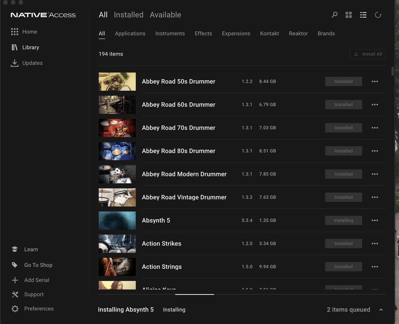Click the 2 items queued label

pyautogui.click(x=348, y=310)
